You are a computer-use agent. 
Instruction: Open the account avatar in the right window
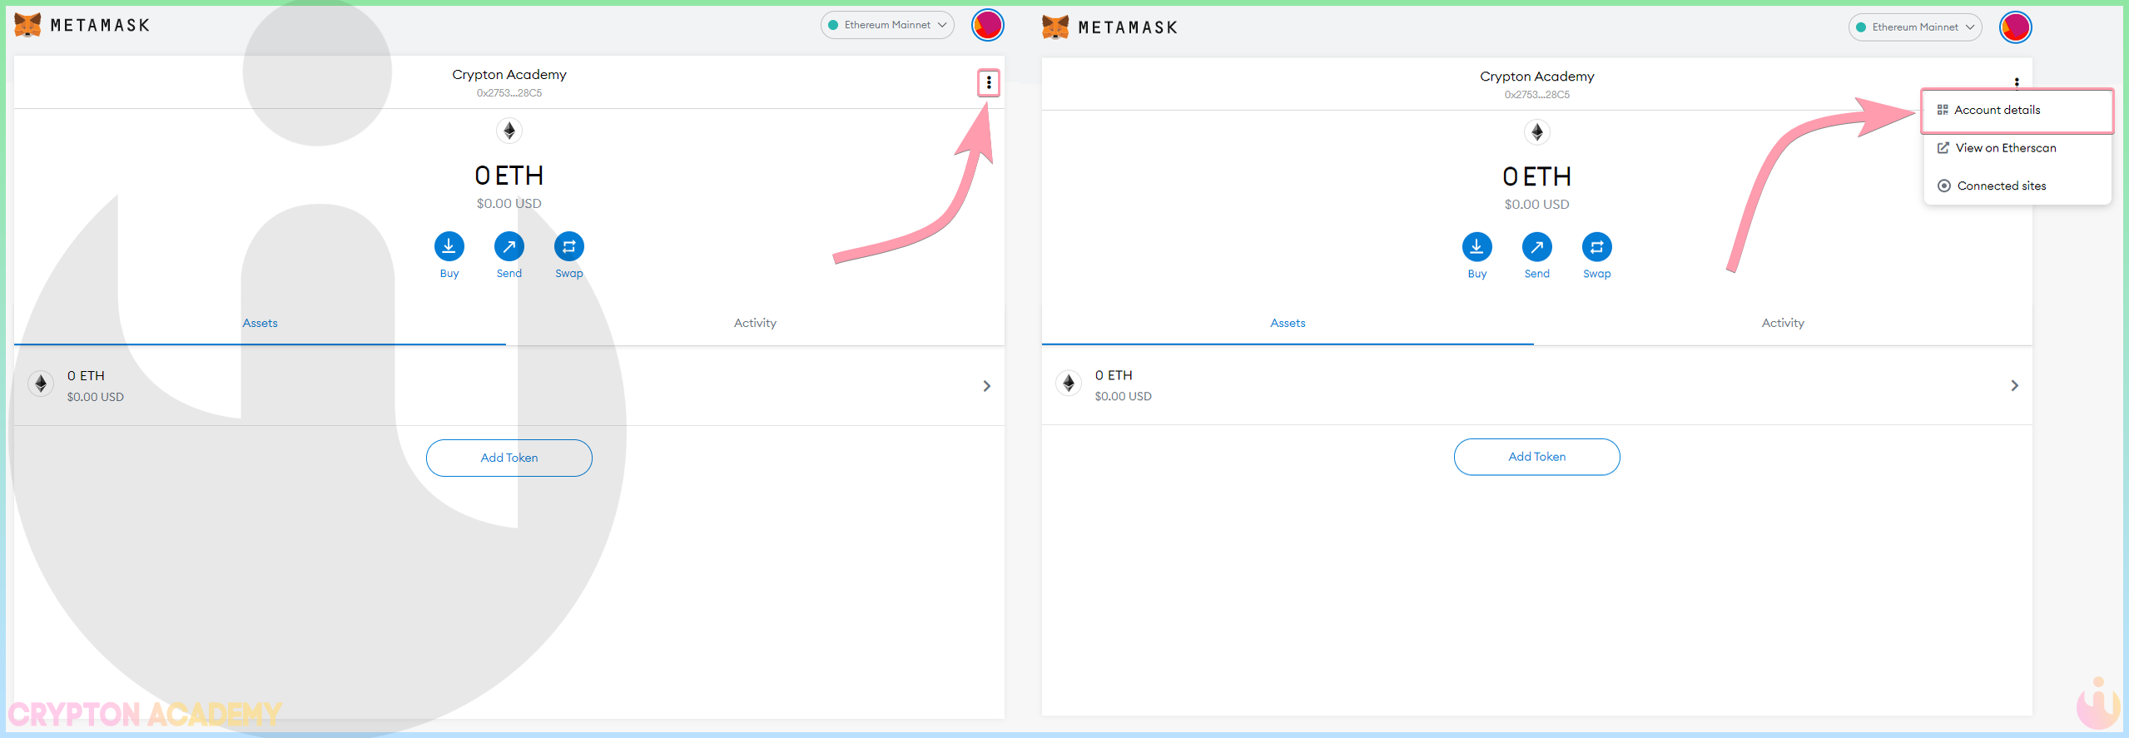[2016, 27]
